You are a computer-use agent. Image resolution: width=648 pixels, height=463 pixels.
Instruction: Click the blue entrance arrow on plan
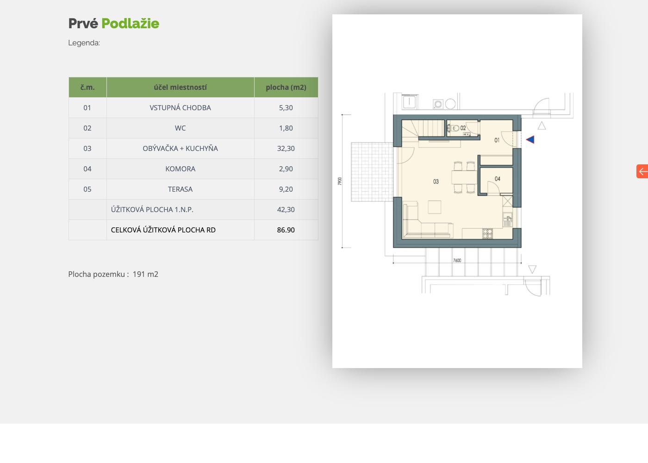[x=530, y=139]
